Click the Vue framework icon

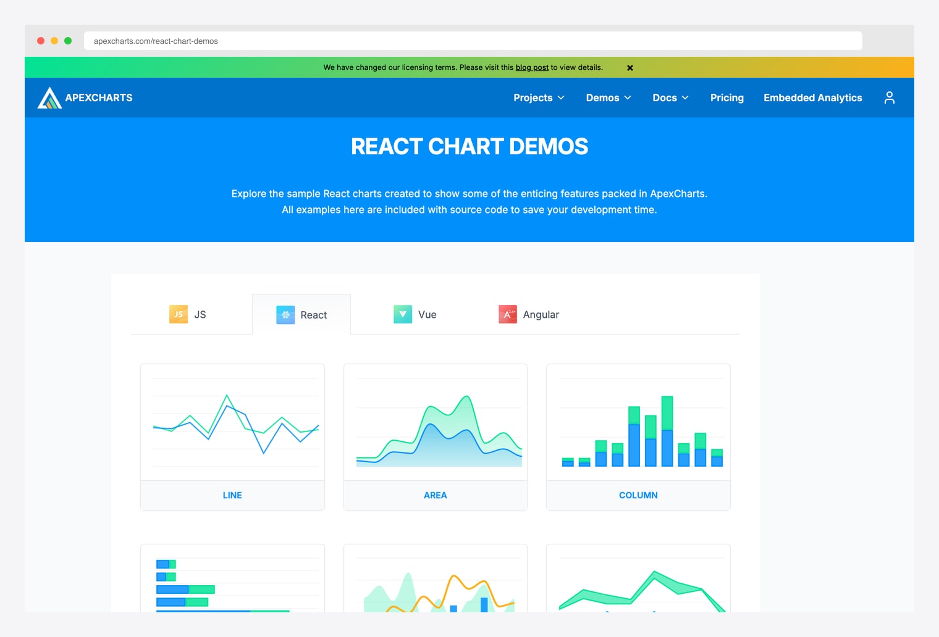403,314
